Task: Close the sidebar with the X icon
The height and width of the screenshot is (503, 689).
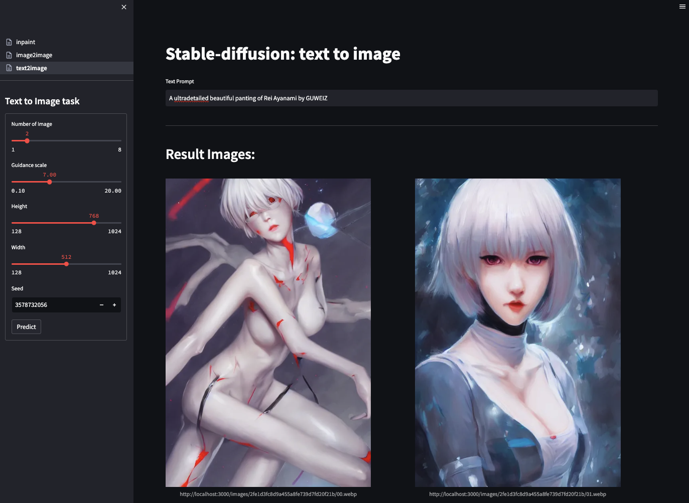Action: click(124, 7)
